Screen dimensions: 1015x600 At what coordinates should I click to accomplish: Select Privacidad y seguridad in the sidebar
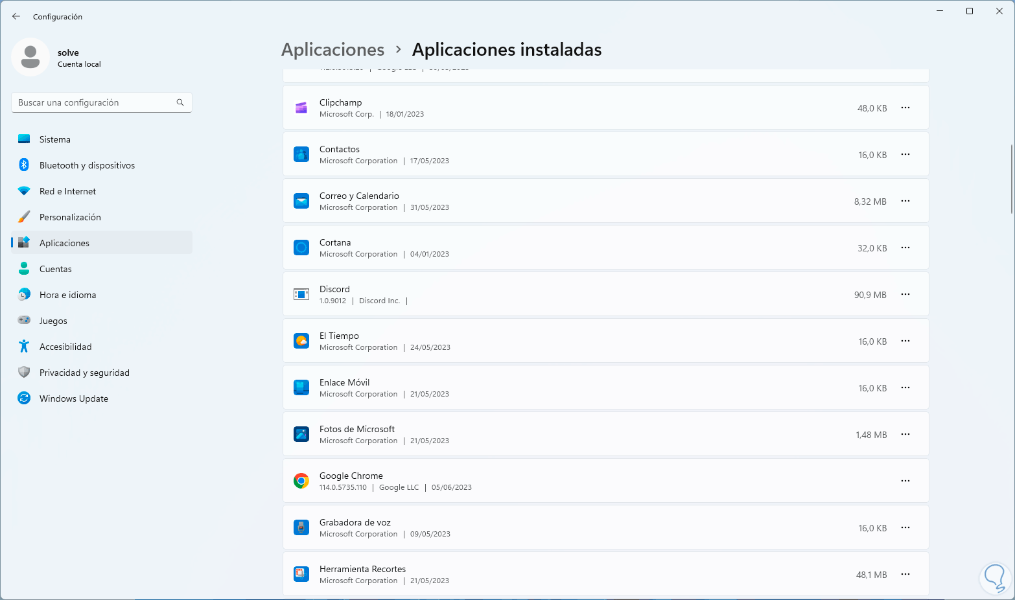84,373
